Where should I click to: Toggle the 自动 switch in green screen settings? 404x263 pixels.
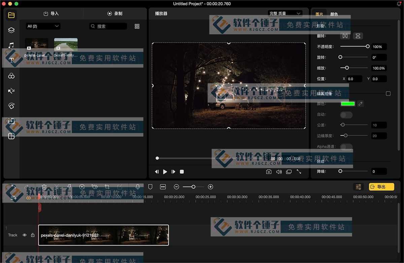coord(346,115)
